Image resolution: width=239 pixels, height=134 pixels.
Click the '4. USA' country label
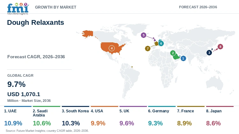97,111
